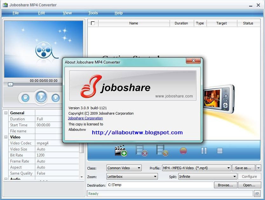Collapse the Video property group
This screenshot has height=200, width=265.
[x=6, y=137]
